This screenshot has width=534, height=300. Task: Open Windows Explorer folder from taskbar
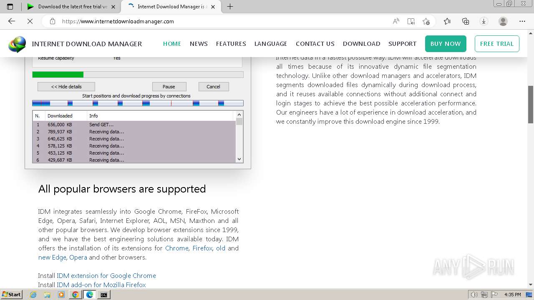tap(47, 295)
